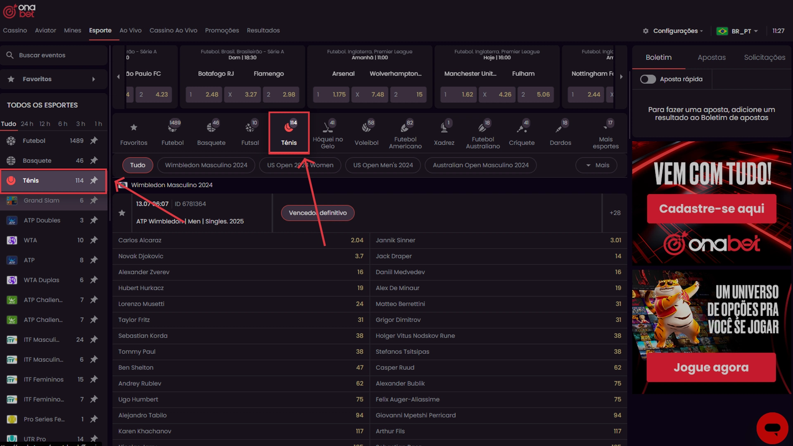The image size is (793, 446).
Task: Switch to the Apostas tab
Action: (x=711, y=57)
